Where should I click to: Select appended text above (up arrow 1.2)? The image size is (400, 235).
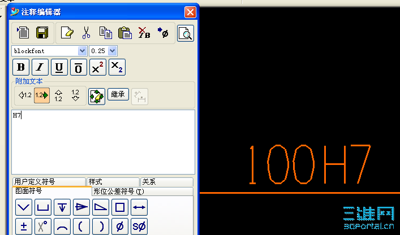coord(58,95)
